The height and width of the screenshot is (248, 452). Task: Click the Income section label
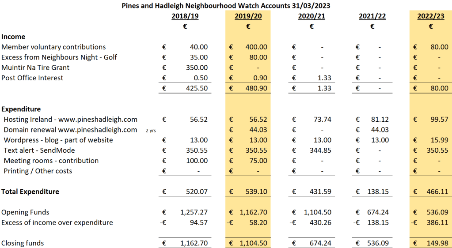point(13,37)
